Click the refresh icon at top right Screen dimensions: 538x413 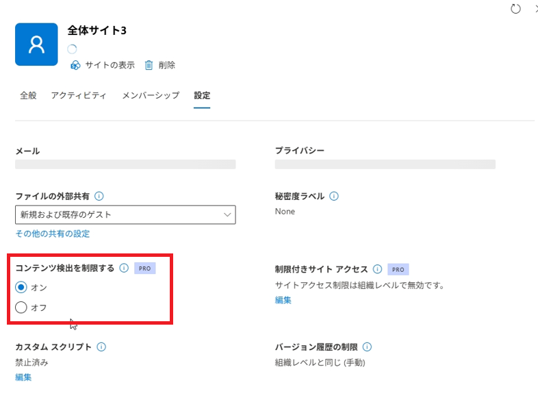[515, 9]
